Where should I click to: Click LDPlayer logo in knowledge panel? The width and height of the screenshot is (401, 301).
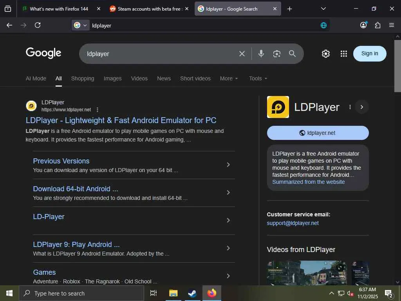click(278, 107)
